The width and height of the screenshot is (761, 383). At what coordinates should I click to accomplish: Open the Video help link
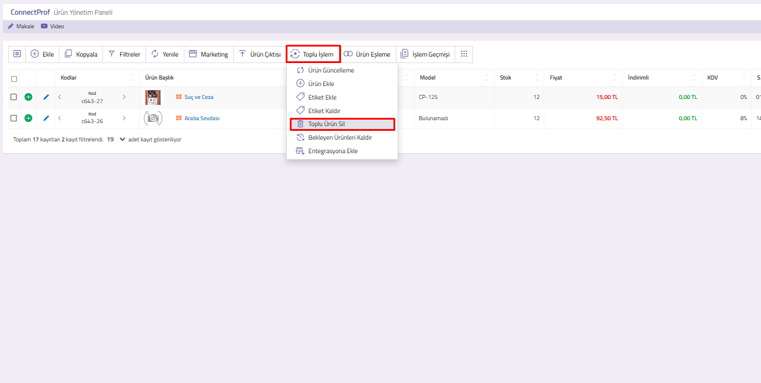click(x=52, y=27)
